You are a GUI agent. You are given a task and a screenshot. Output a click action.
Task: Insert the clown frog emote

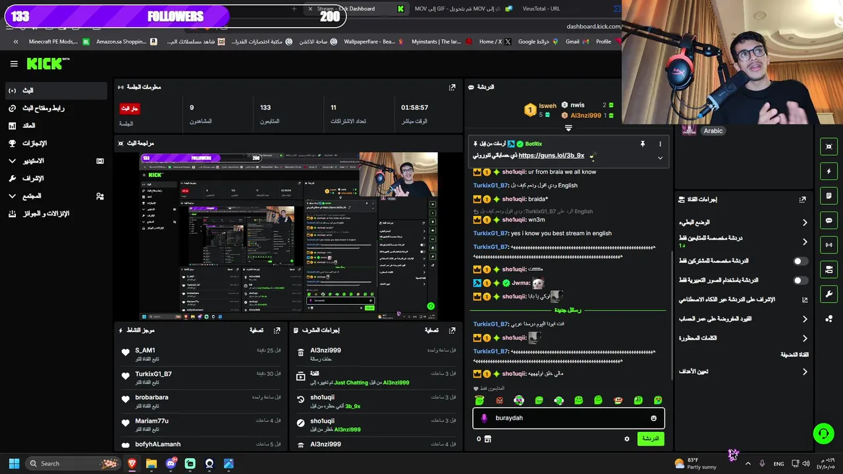[519, 400]
